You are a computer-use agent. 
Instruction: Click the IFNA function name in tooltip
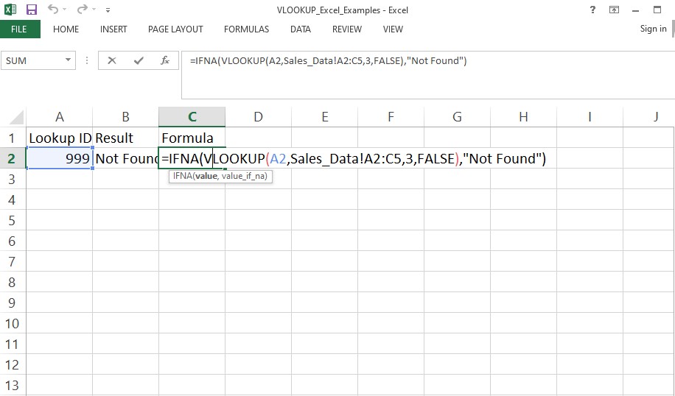pos(181,177)
